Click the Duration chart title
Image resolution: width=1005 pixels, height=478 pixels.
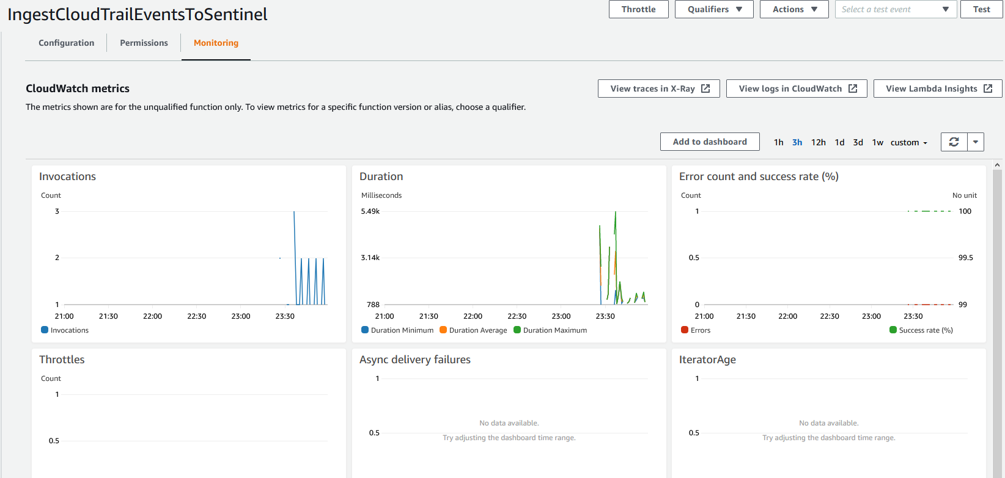(x=381, y=176)
